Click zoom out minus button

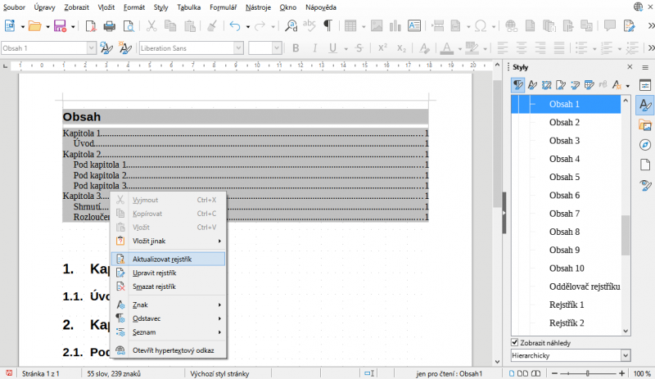[x=554, y=373]
